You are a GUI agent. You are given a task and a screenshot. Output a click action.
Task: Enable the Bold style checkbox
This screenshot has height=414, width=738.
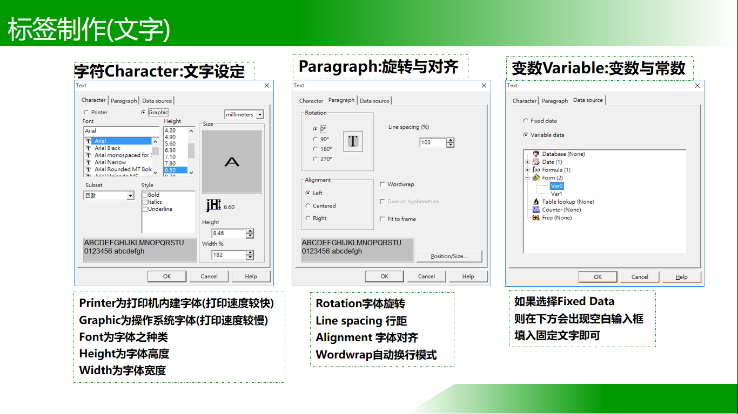pyautogui.click(x=145, y=195)
